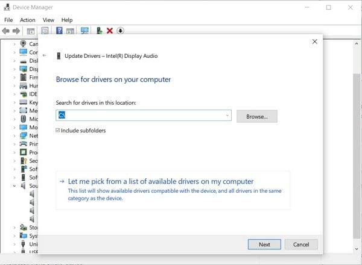Open the View menu
The image size is (362, 265).
[48, 20]
